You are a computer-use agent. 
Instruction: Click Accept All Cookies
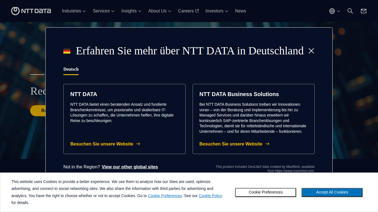coord(332,192)
